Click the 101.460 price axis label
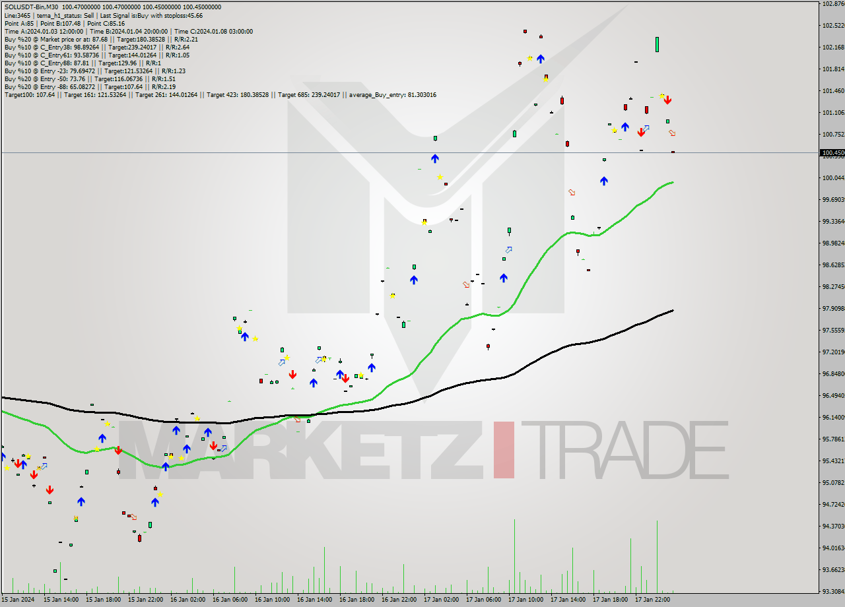 pyautogui.click(x=833, y=90)
